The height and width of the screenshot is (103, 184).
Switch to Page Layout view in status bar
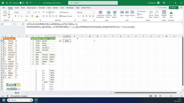[x=156, y=96]
